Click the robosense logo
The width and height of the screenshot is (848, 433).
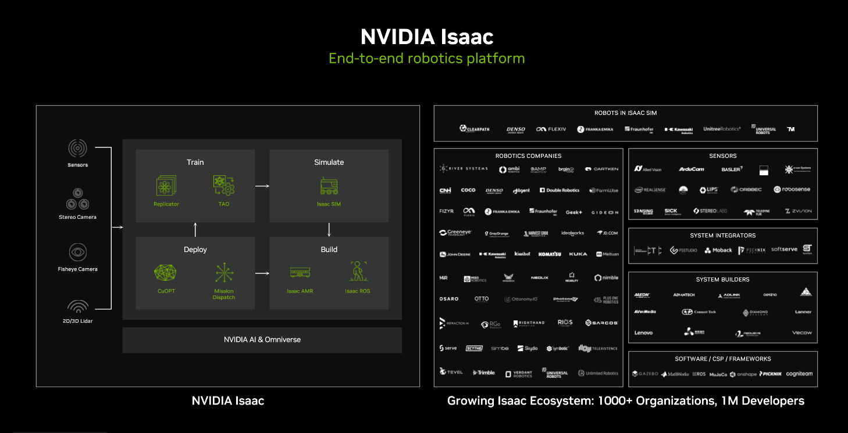pyautogui.click(x=792, y=189)
